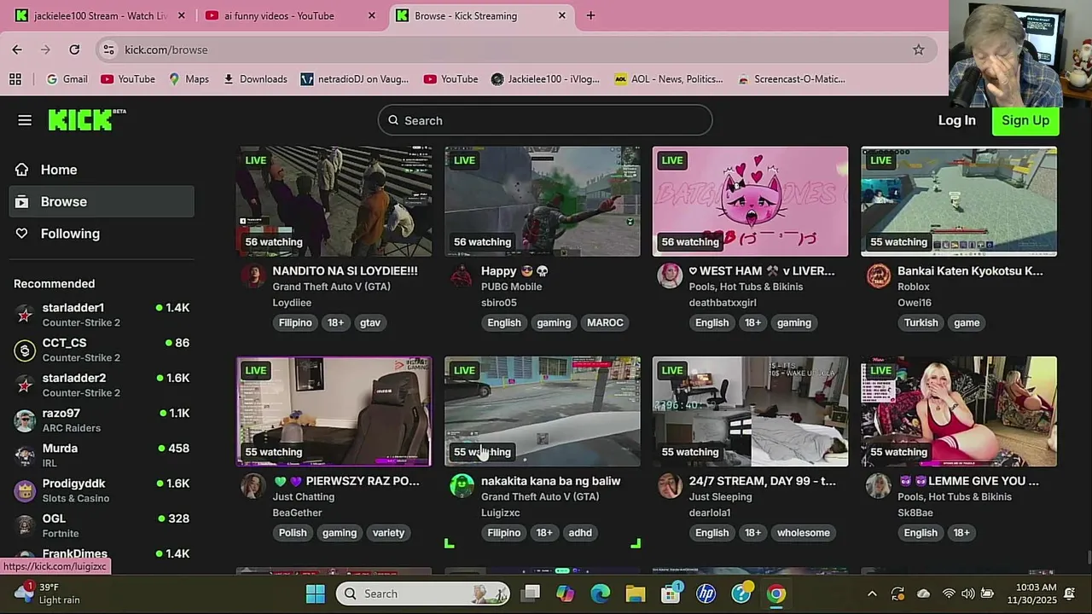Viewport: 1092px width, 614px height.
Task: Click the Log In button
Action: [956, 120]
